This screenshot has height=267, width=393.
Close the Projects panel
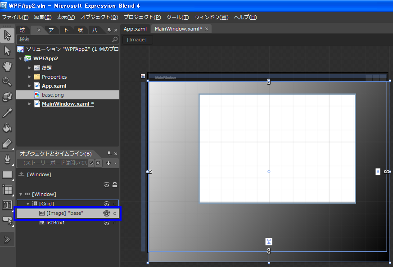pos(116,30)
